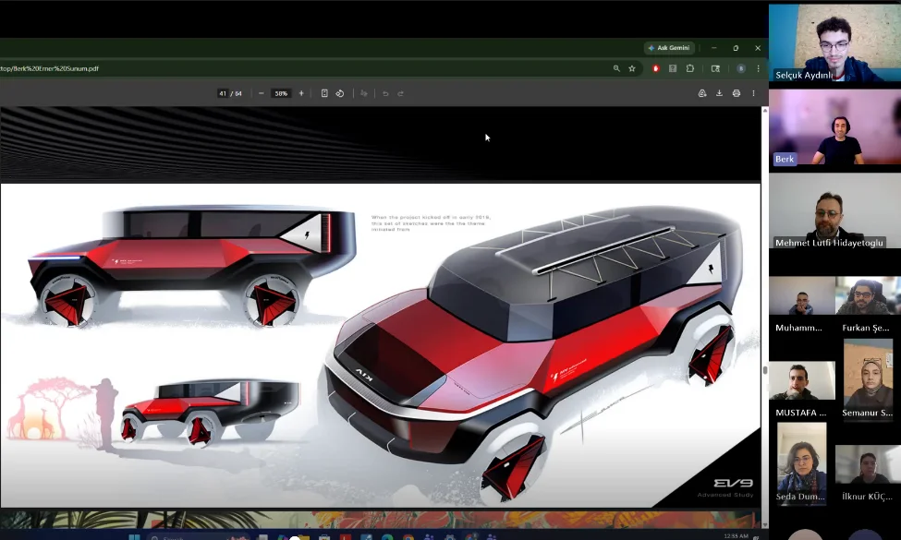Click the 58% zoom level field
The image size is (901, 540).
(x=281, y=93)
